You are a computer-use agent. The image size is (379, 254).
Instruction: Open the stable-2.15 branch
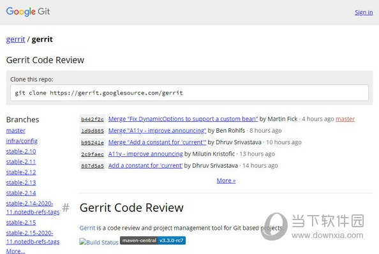point(21,222)
